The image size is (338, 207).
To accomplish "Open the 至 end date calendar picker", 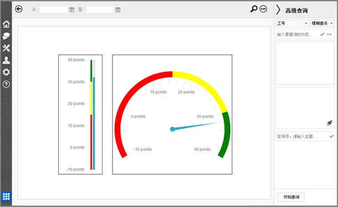I will click(117, 10).
